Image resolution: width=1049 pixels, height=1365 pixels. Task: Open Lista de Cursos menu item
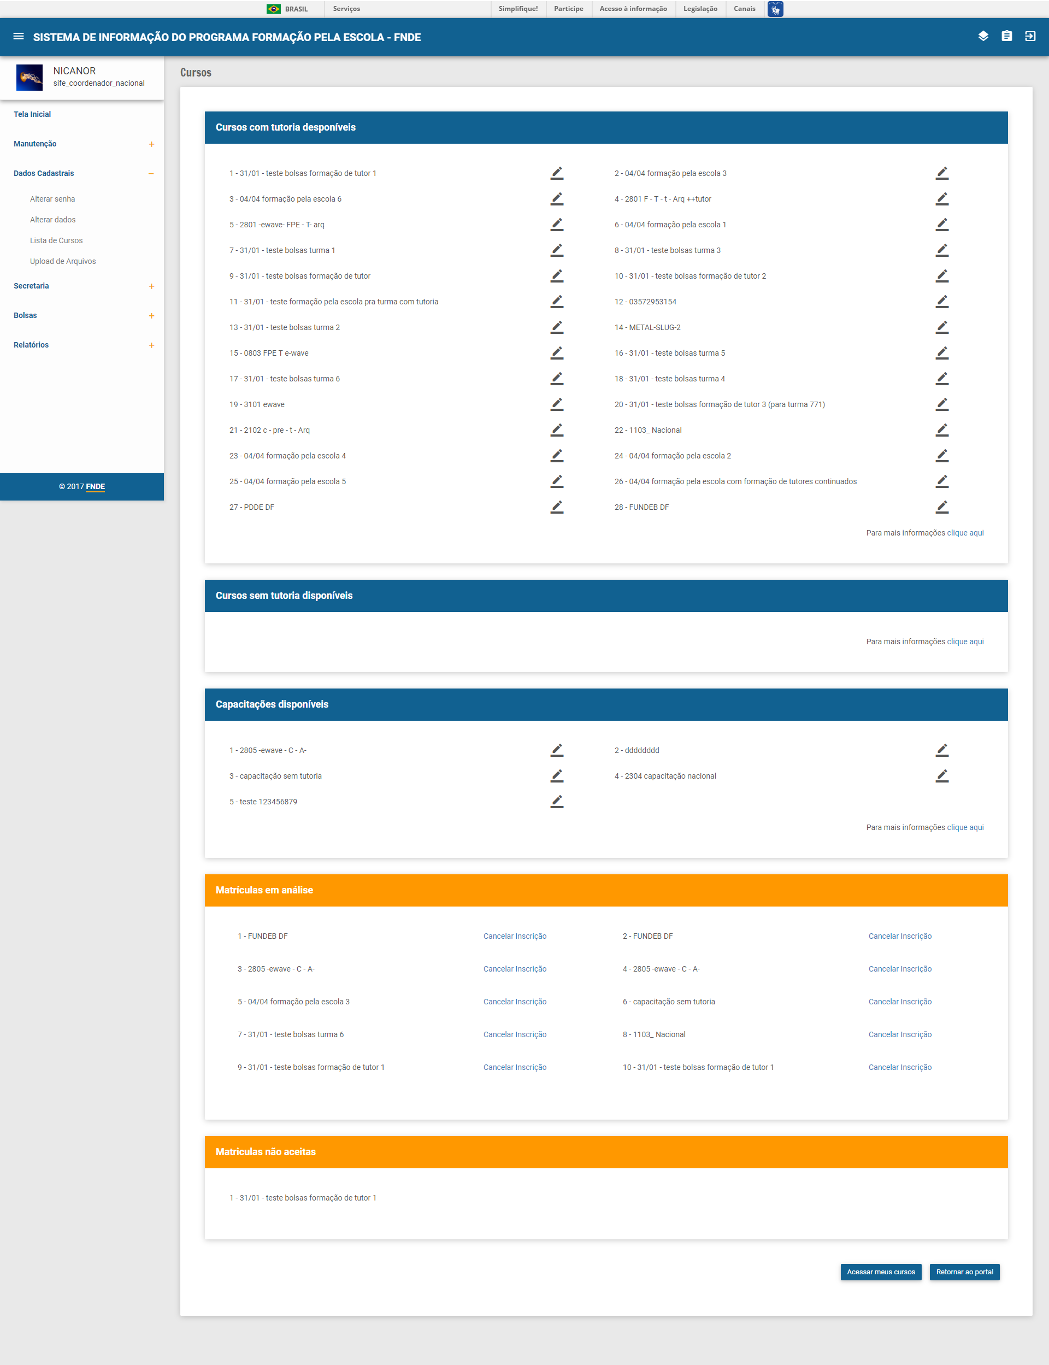pyautogui.click(x=56, y=240)
